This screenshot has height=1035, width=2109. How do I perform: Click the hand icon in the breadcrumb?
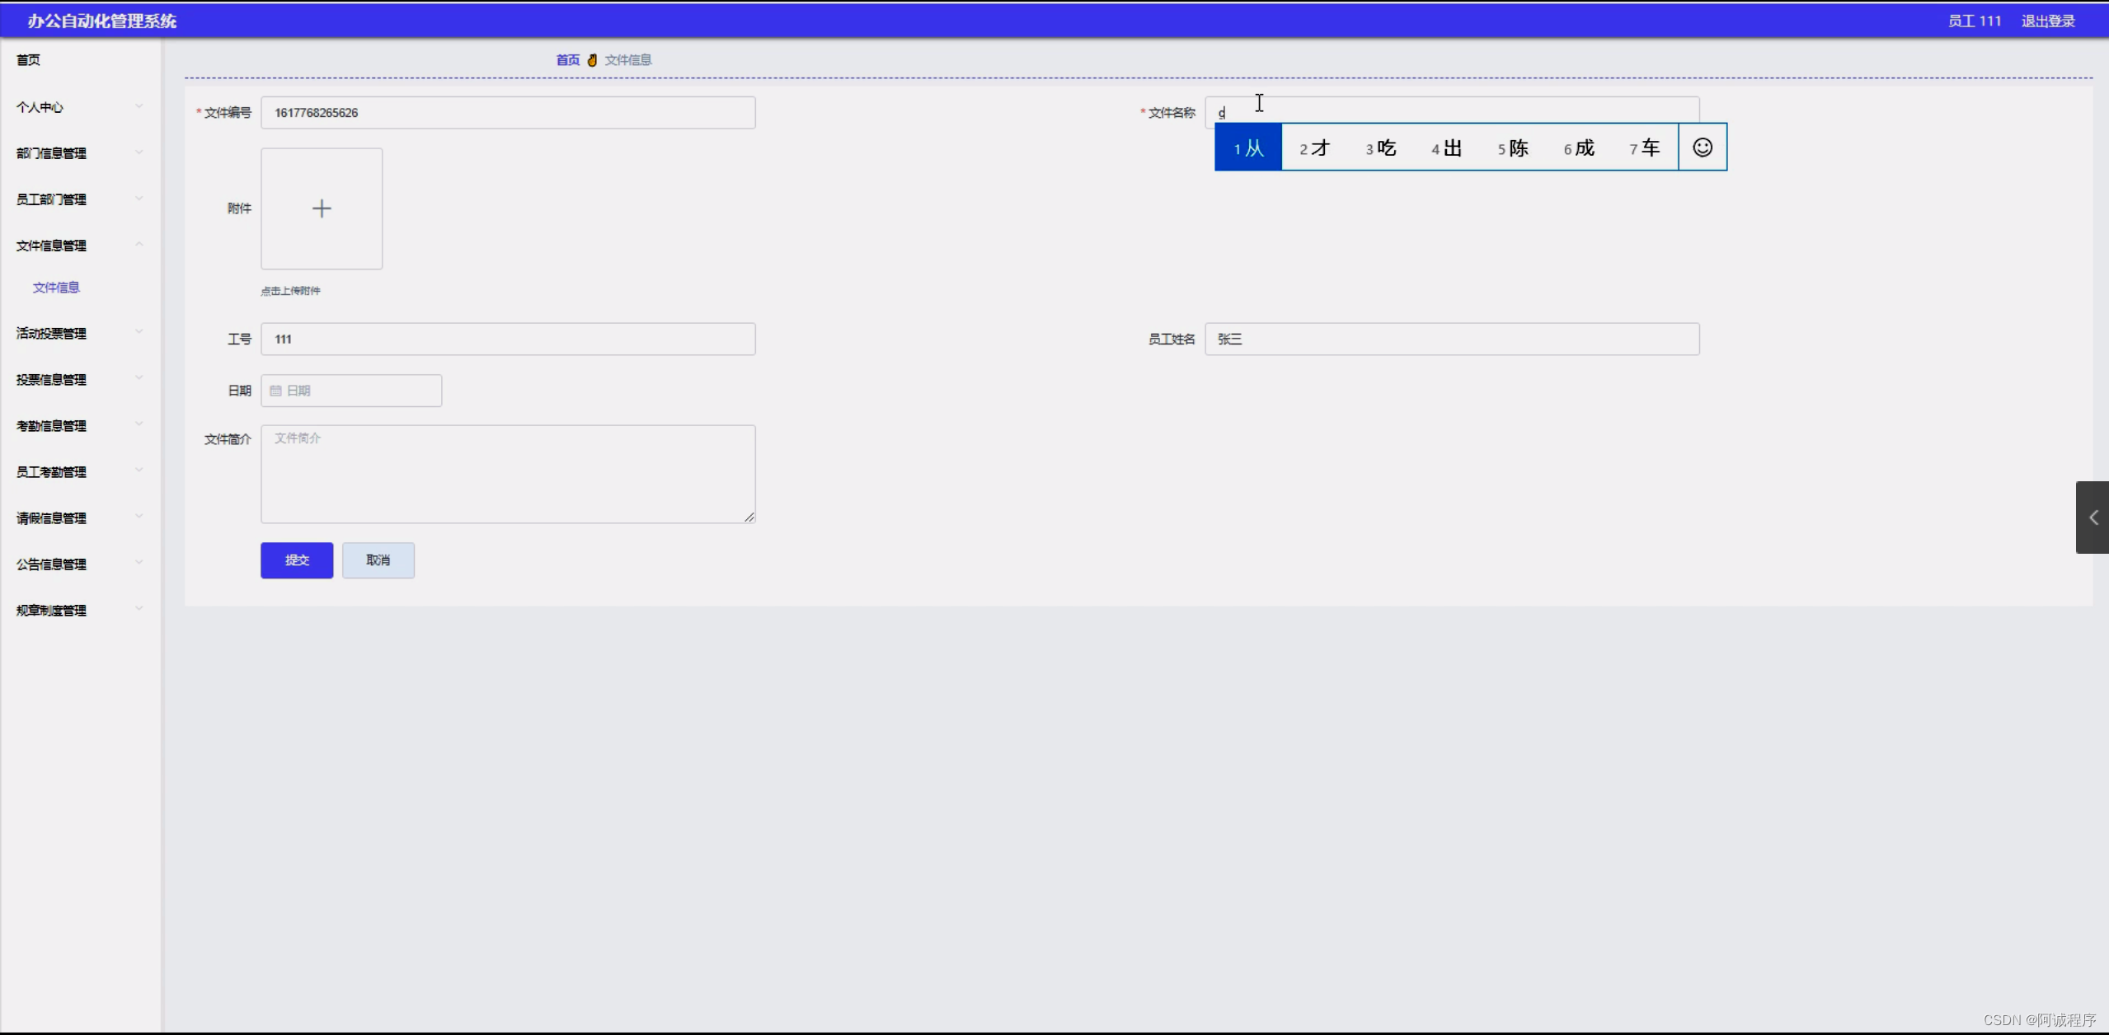point(592,60)
